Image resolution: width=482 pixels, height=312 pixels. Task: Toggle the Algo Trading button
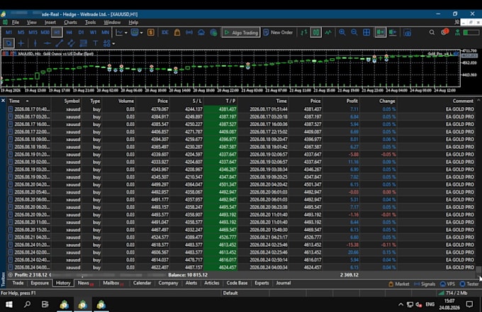[x=241, y=33]
